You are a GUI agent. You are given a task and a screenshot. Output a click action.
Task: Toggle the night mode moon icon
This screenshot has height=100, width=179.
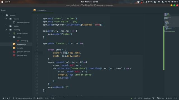click(x=163, y=2)
